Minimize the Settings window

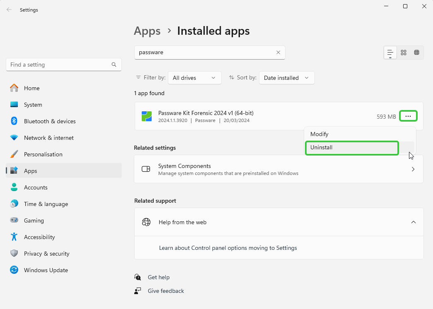[x=386, y=6]
